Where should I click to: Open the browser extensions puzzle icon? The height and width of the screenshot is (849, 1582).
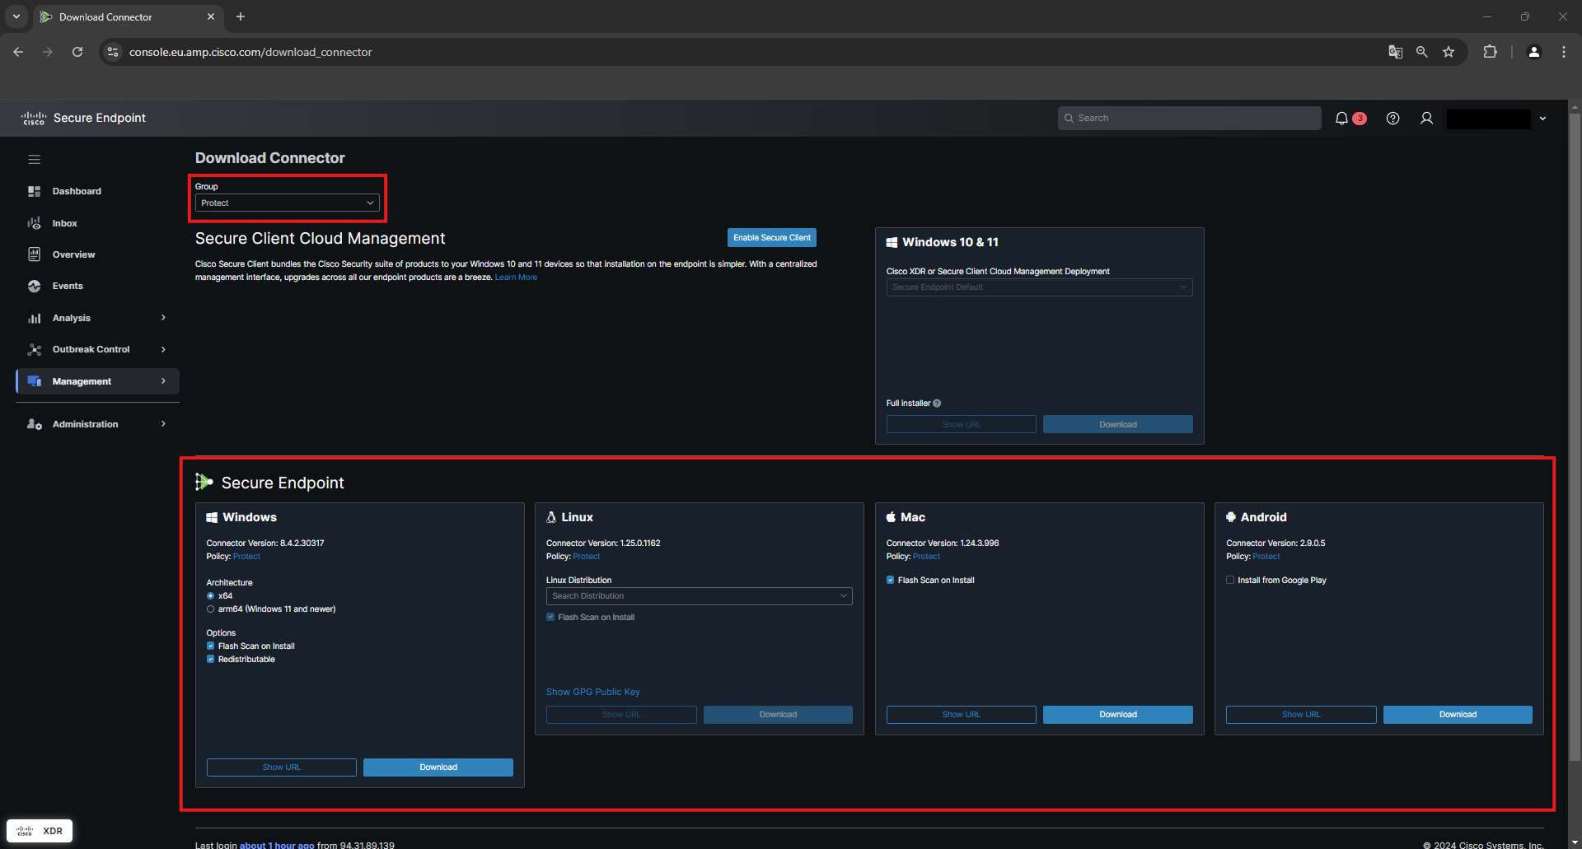click(x=1490, y=52)
